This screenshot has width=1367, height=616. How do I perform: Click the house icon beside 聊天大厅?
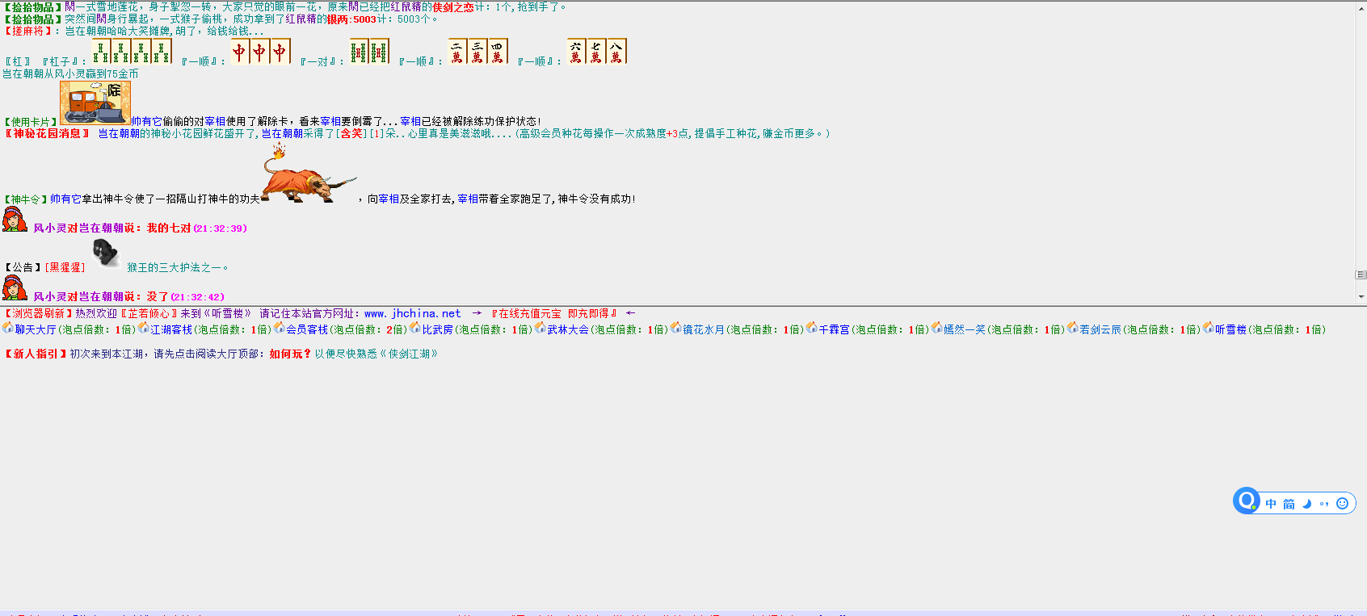coord(8,328)
